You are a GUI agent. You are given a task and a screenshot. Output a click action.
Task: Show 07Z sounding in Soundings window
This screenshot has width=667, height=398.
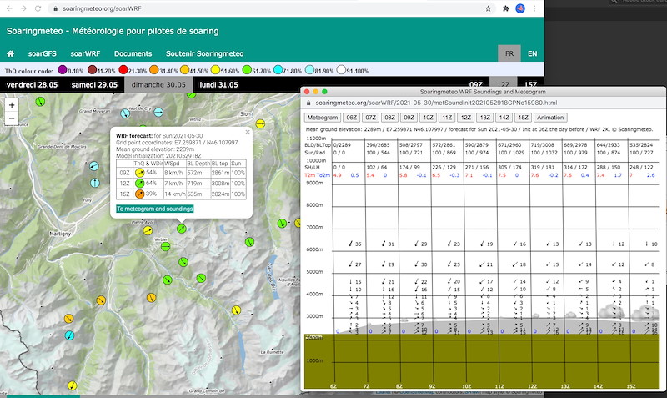click(x=370, y=118)
